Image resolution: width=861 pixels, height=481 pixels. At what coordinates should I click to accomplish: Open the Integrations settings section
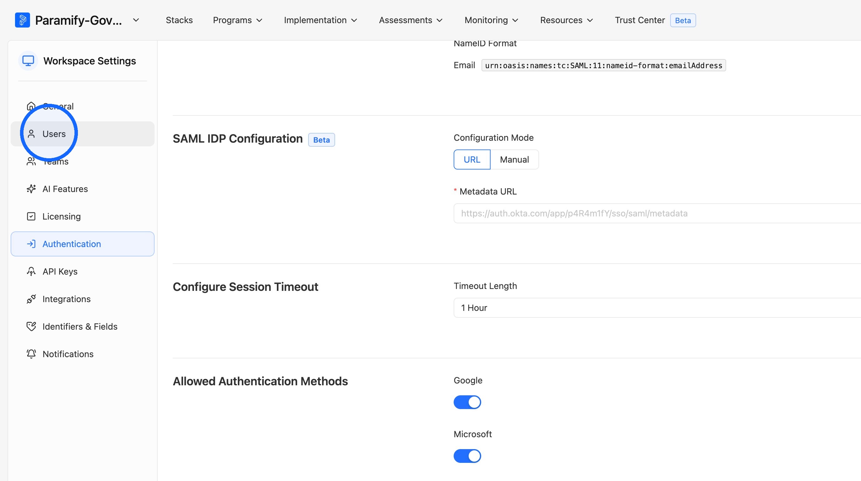tap(83, 299)
